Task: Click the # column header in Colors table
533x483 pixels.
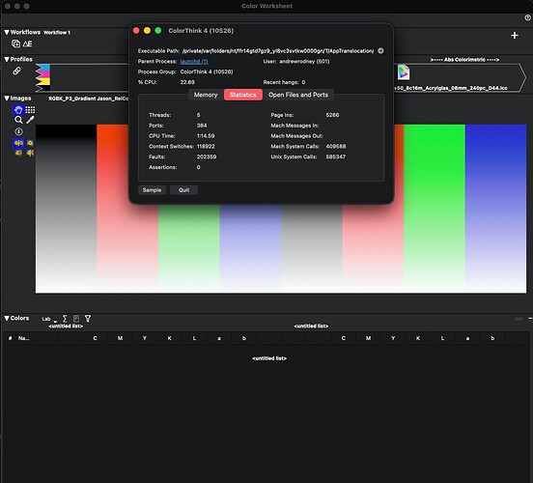Action: (11, 338)
